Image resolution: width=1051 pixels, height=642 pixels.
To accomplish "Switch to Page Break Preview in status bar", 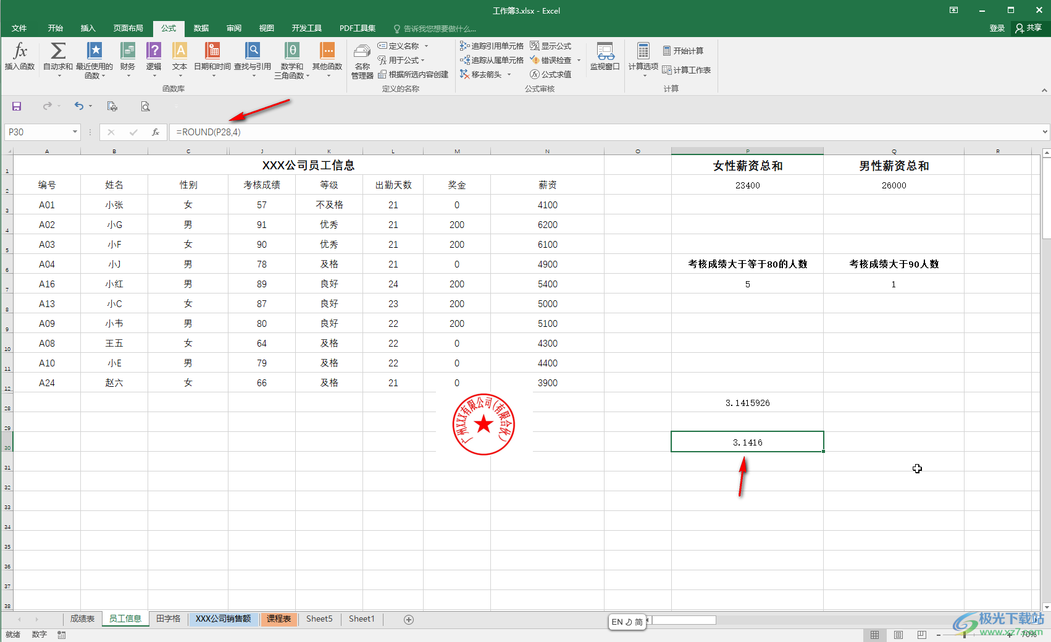I will coord(922,635).
